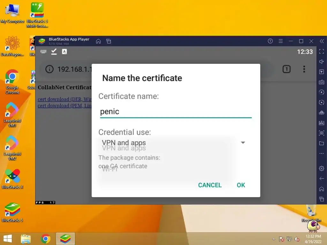Open cert download (PEM) link
327x245 pixels.
65,106
